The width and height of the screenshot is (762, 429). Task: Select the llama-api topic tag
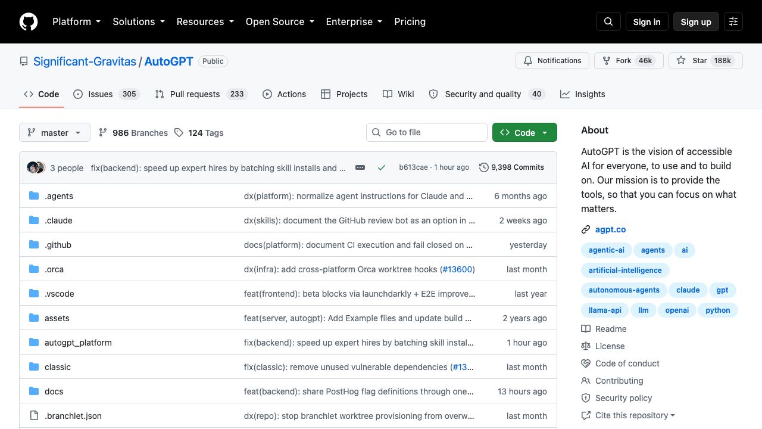coord(605,310)
